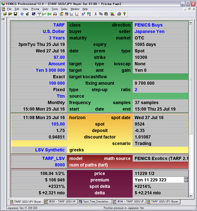
Task: Click the Japanese Yen seller field
Action: pyautogui.click(x=160, y=32)
